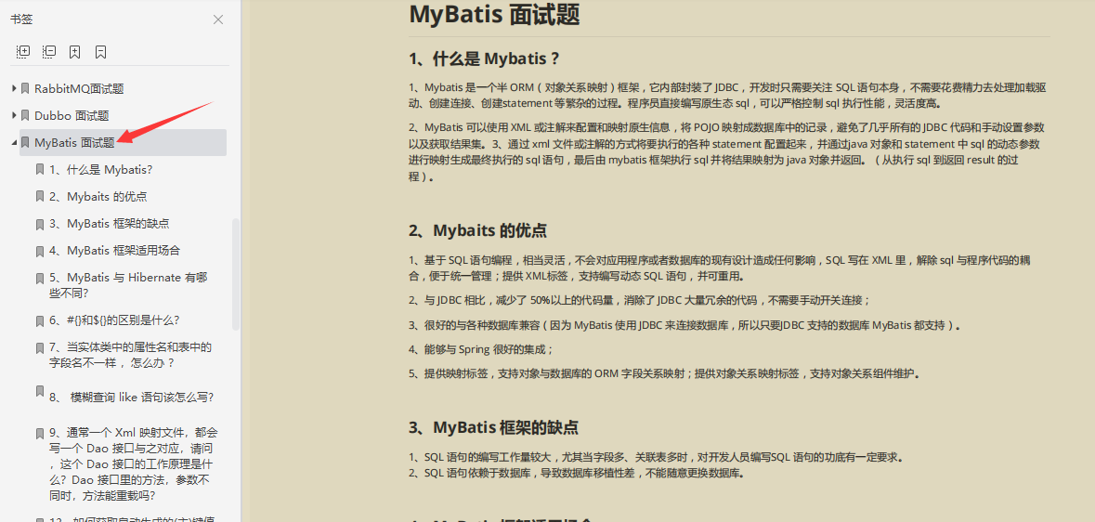The image size is (1095, 522).
Task: Click bookmark icon beside 6、#{}和${}的区别
Action: (x=41, y=320)
